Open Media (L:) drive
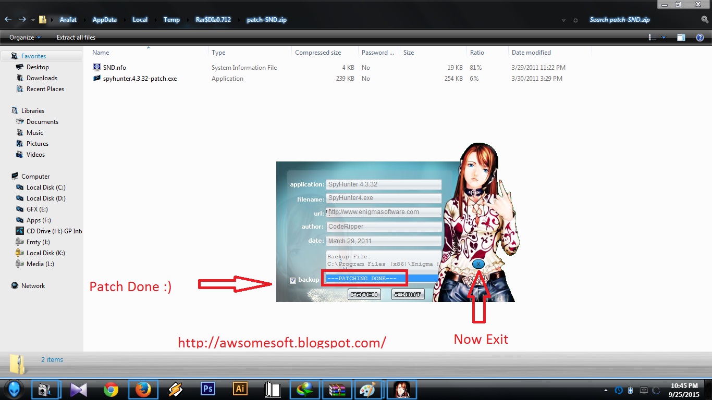The height and width of the screenshot is (400, 712). [40, 264]
